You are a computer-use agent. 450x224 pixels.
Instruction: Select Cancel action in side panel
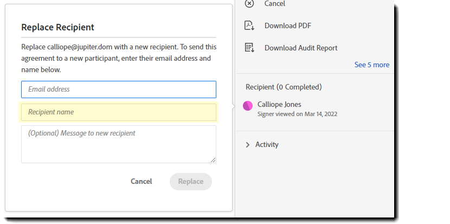[x=274, y=4]
